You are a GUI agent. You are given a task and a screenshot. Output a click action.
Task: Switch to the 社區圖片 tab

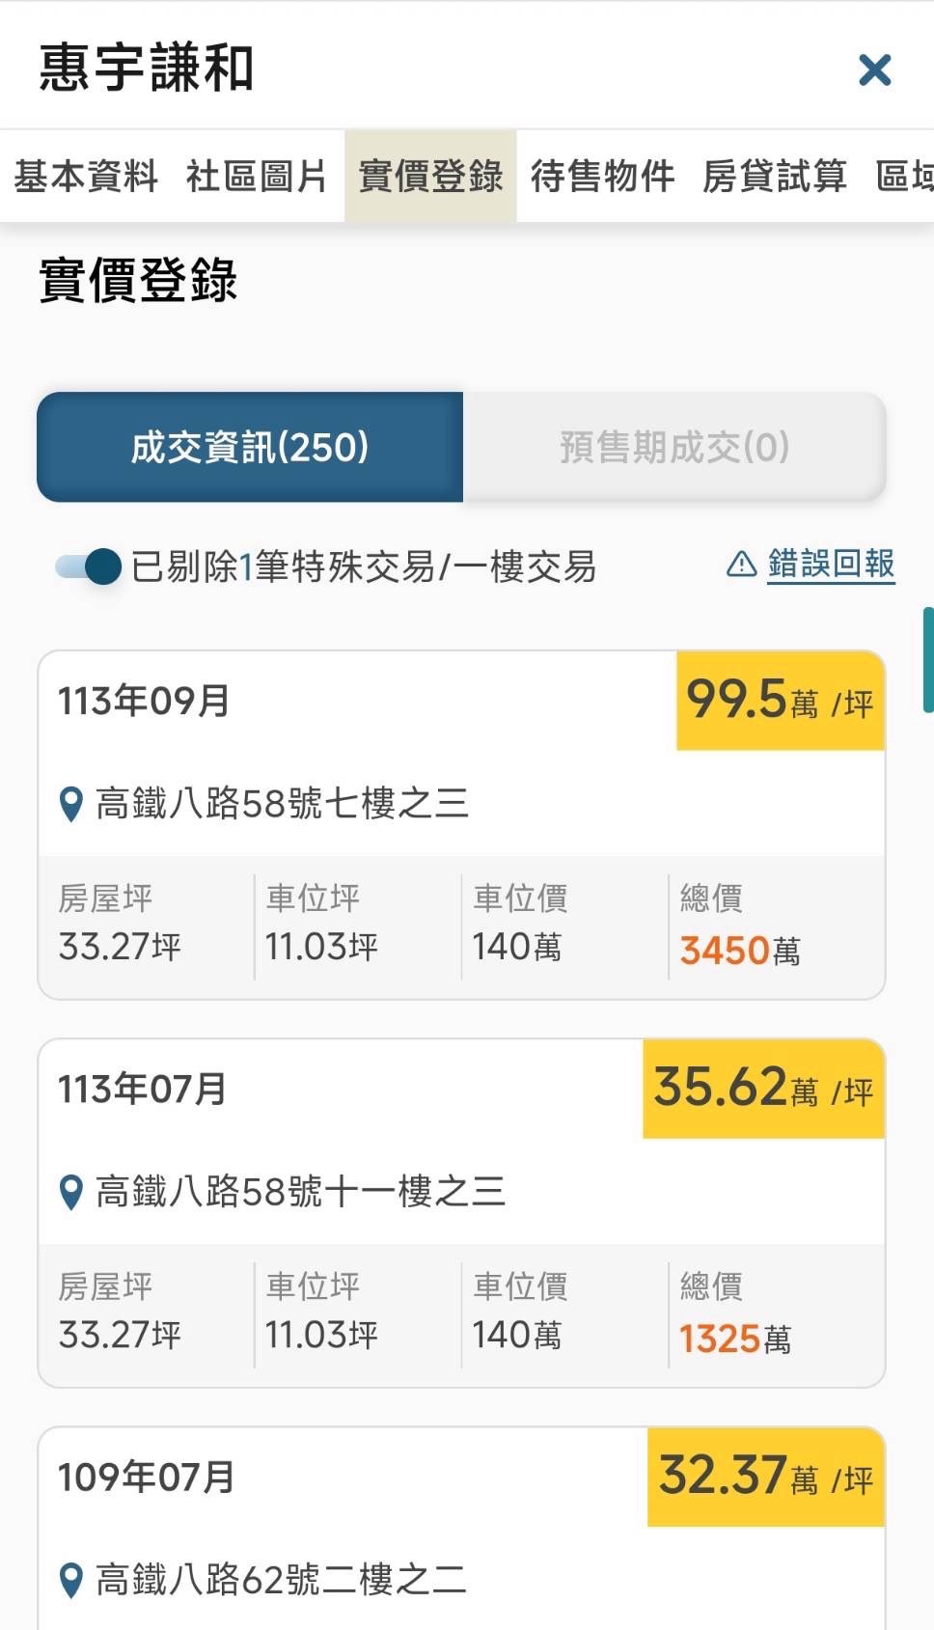tap(257, 177)
